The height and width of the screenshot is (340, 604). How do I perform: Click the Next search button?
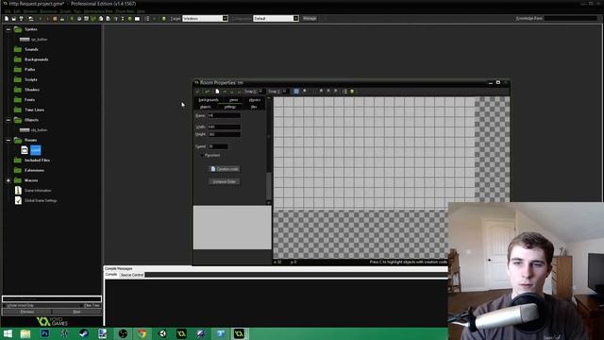click(x=76, y=312)
